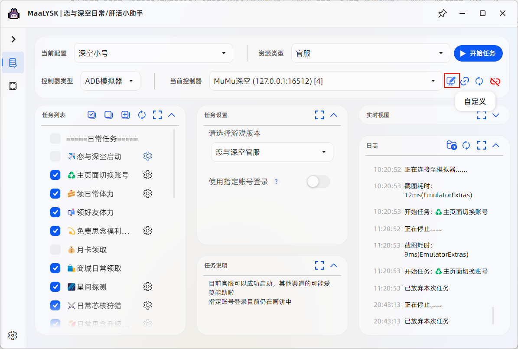
Task: Uncheck the 主页面切换账号 checkbox
Action: 55,175
